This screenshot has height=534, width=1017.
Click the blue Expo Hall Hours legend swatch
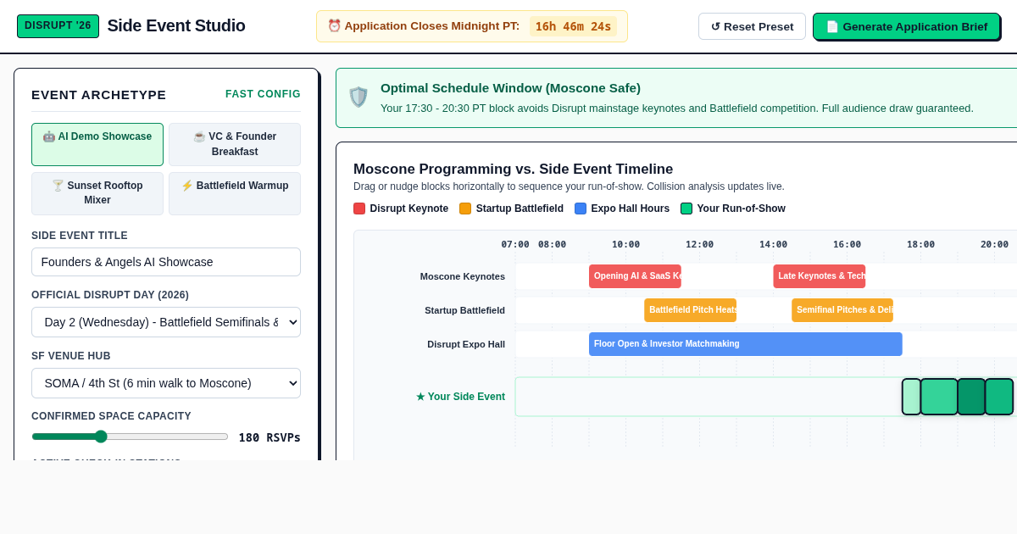pos(581,209)
